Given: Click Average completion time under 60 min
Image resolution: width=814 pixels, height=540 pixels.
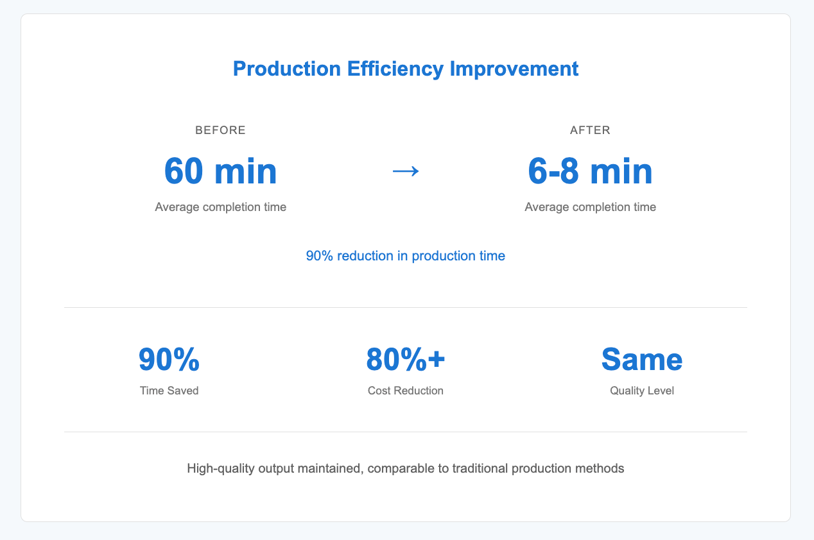Looking at the screenshot, I should [220, 207].
